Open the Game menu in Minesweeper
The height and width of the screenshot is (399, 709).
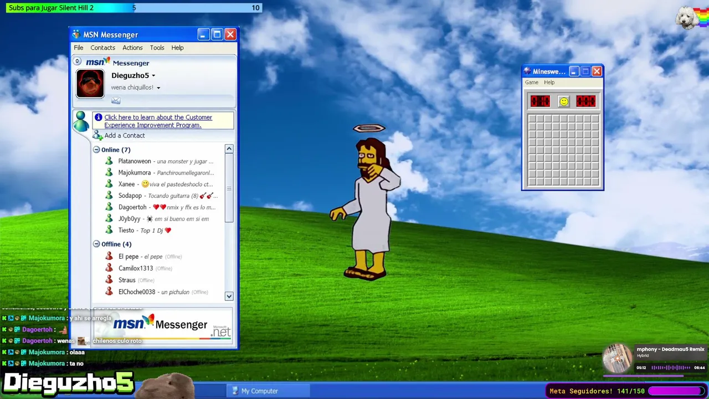pos(532,83)
